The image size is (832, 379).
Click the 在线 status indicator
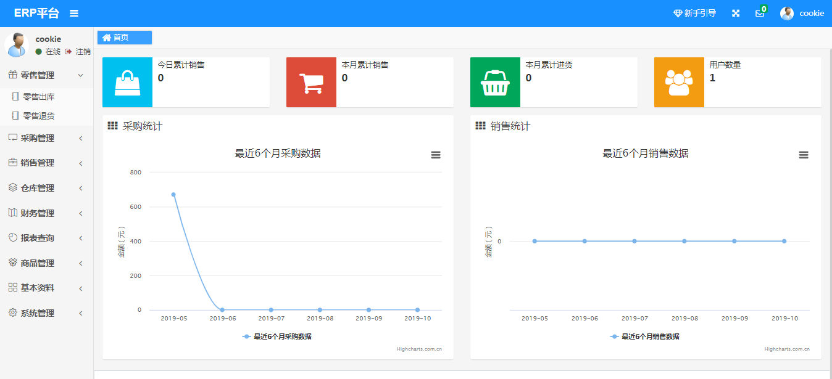tap(48, 52)
